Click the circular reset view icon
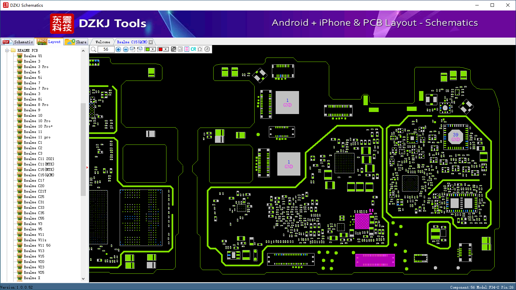Screen dimensions: 516x290 (x=207, y=49)
